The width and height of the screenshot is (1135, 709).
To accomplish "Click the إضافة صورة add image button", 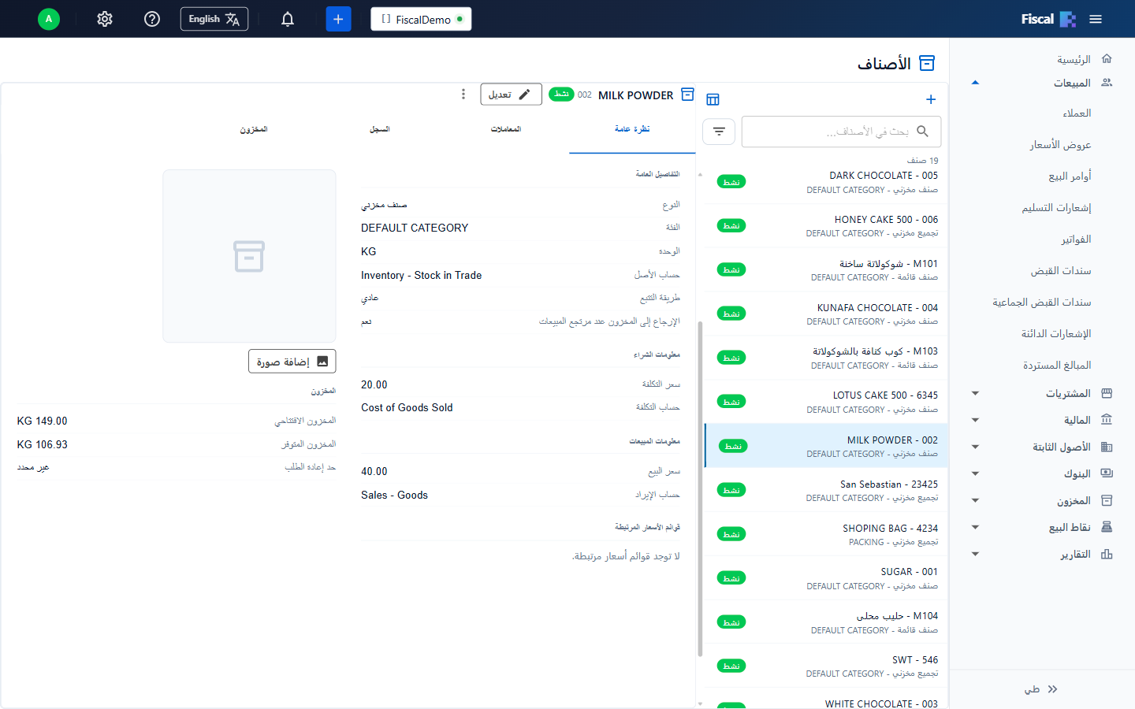I will pyautogui.click(x=292, y=362).
